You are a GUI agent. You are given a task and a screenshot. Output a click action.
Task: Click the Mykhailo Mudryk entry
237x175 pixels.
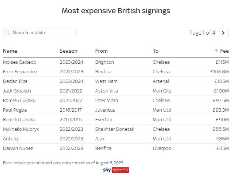21,129
